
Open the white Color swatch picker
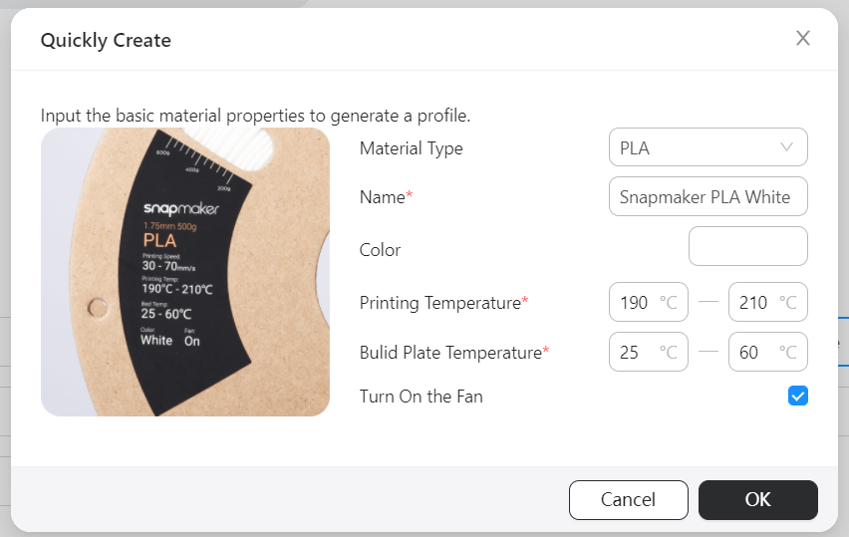pos(747,246)
